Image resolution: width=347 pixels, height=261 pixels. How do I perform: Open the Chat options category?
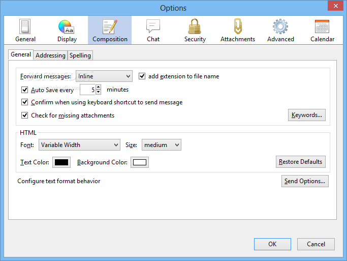[153, 31]
